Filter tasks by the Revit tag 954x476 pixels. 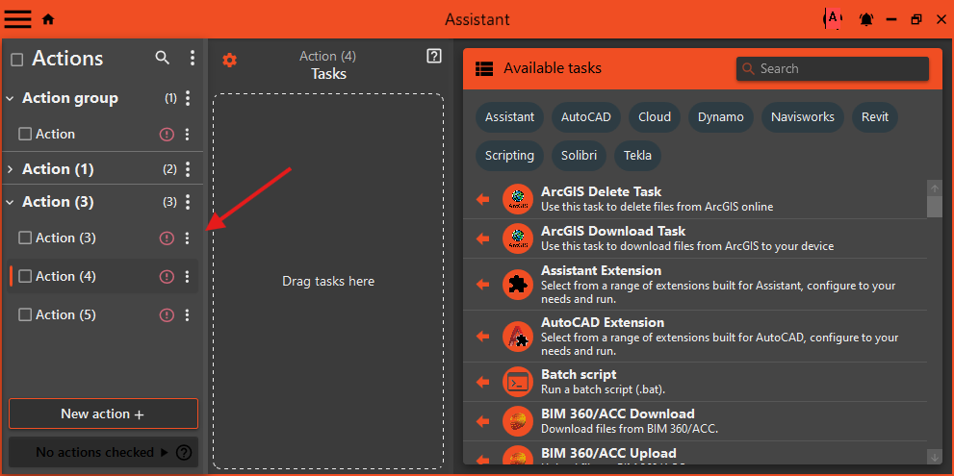tap(875, 117)
